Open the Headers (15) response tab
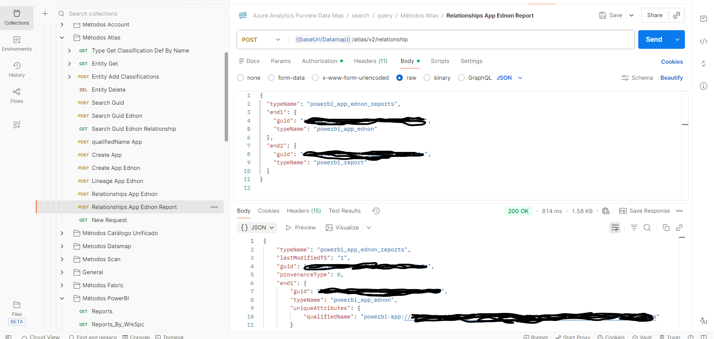This screenshot has width=714, height=339. [304, 211]
